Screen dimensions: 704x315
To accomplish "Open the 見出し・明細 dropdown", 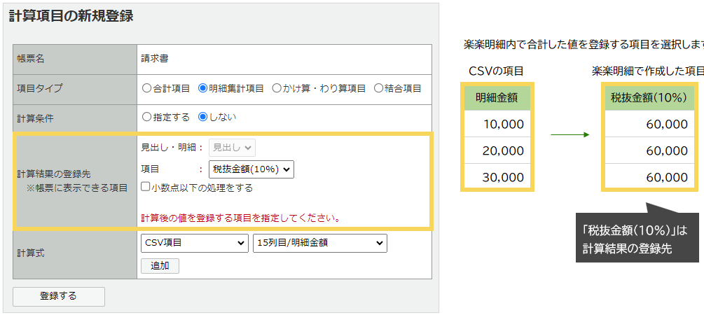I will [x=233, y=147].
